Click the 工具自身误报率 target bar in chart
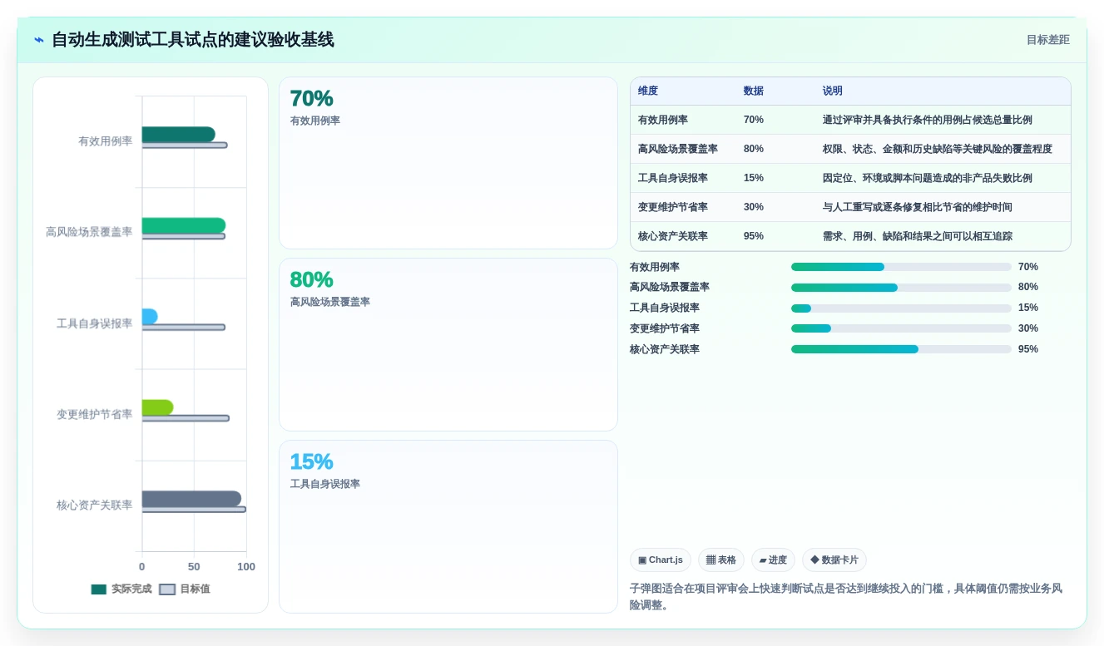 pyautogui.click(x=183, y=328)
